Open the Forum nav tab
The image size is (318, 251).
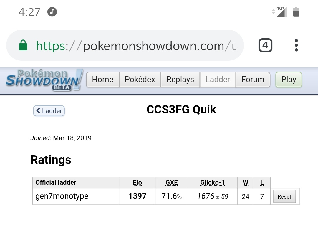click(253, 80)
